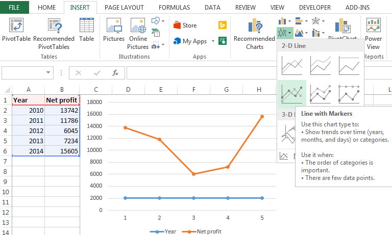392x235 pixels.
Task: Choose the plain 2-D Line chart thumbnail
Action: (291, 66)
